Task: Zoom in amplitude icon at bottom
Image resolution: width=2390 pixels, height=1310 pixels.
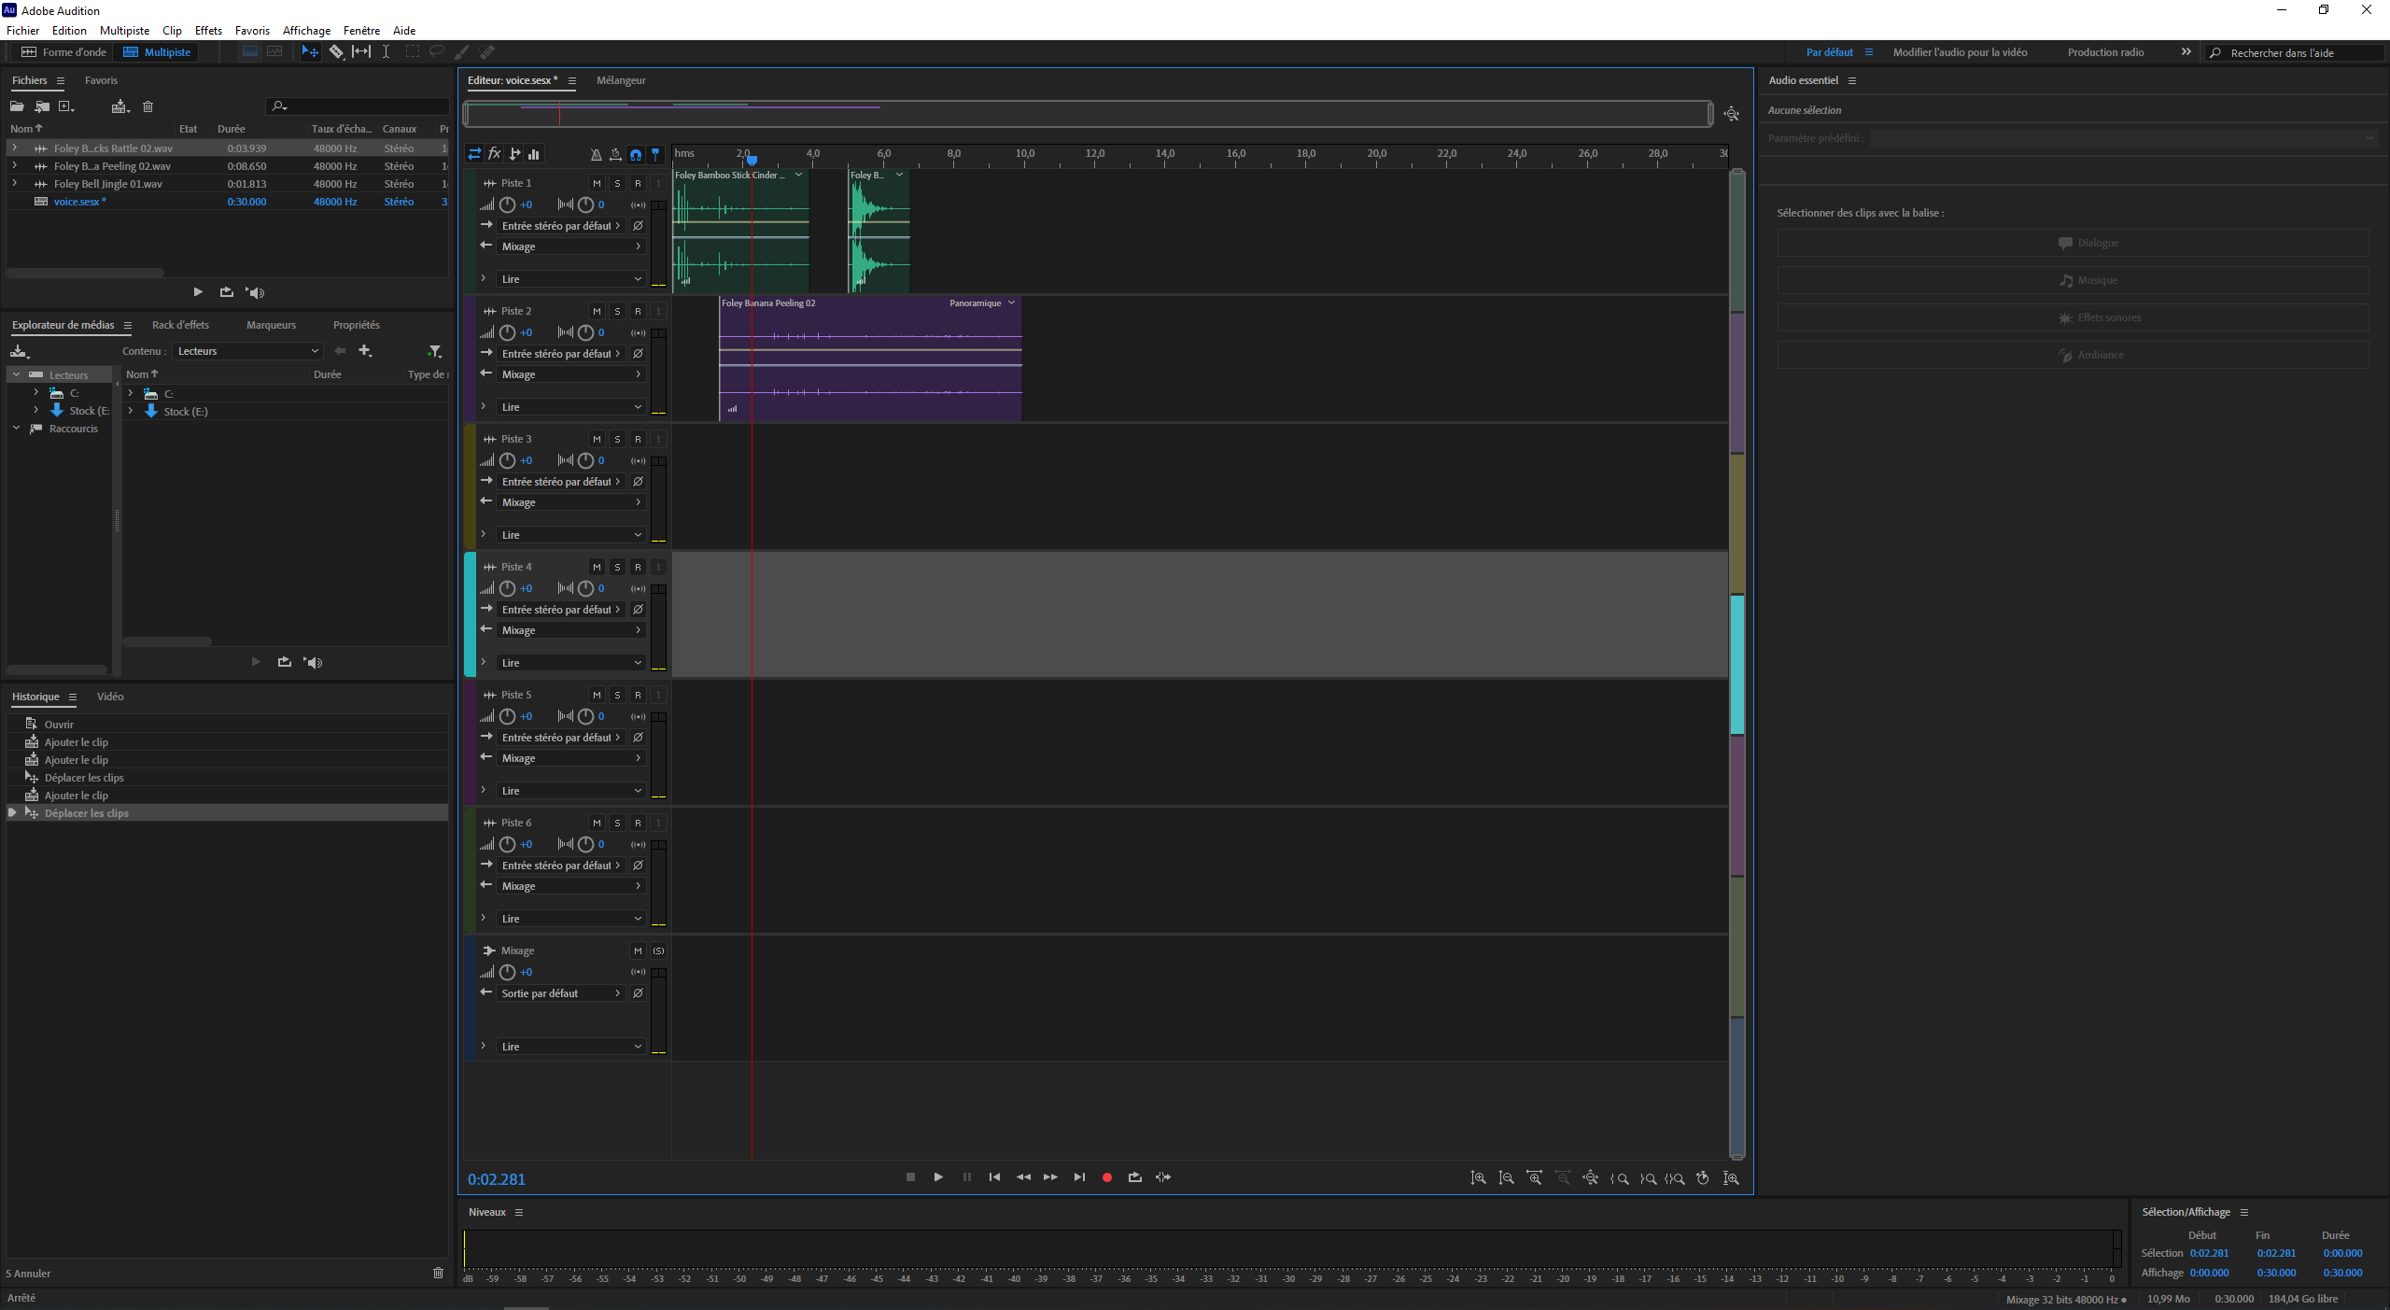Action: (1479, 1178)
